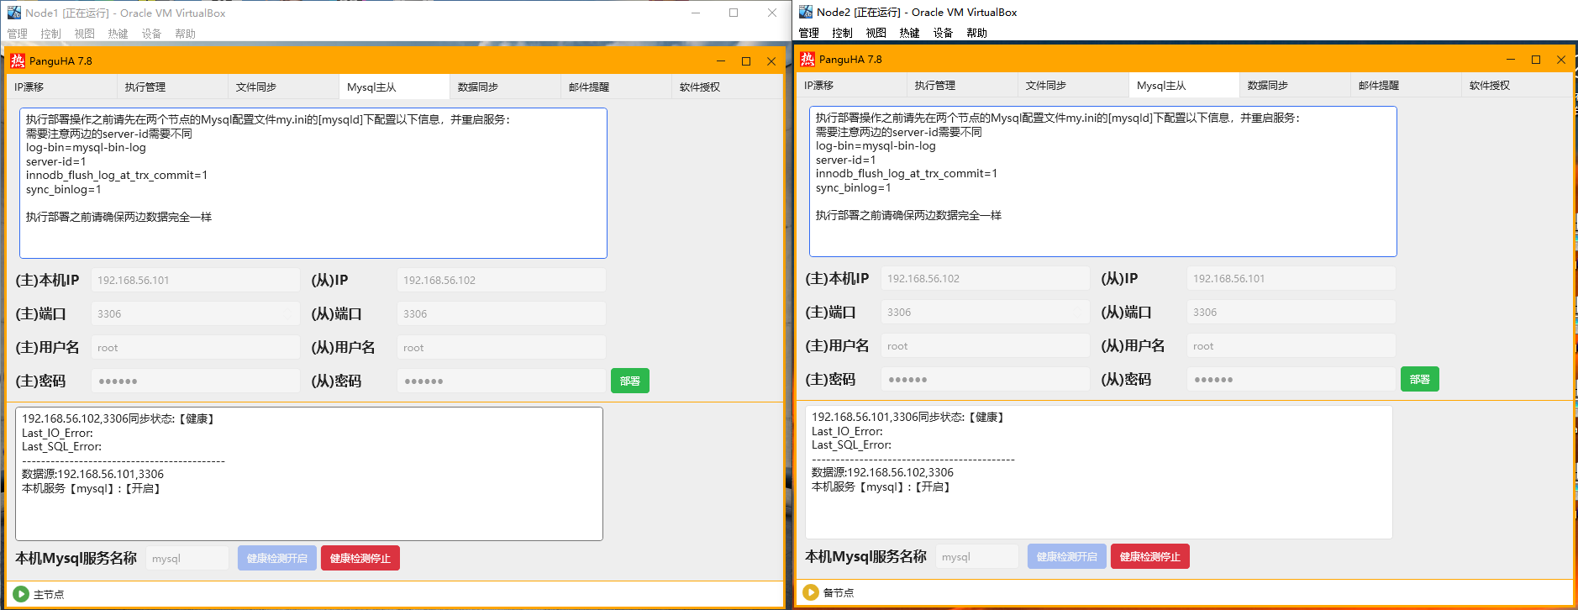Open 热键 menu in Node1 VirtualBox window
The width and height of the screenshot is (1578, 610).
[x=118, y=34]
